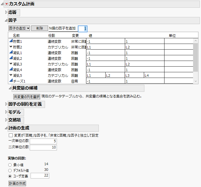
Task: Click the 凝乳4 factor name
Action: tap(18, 70)
